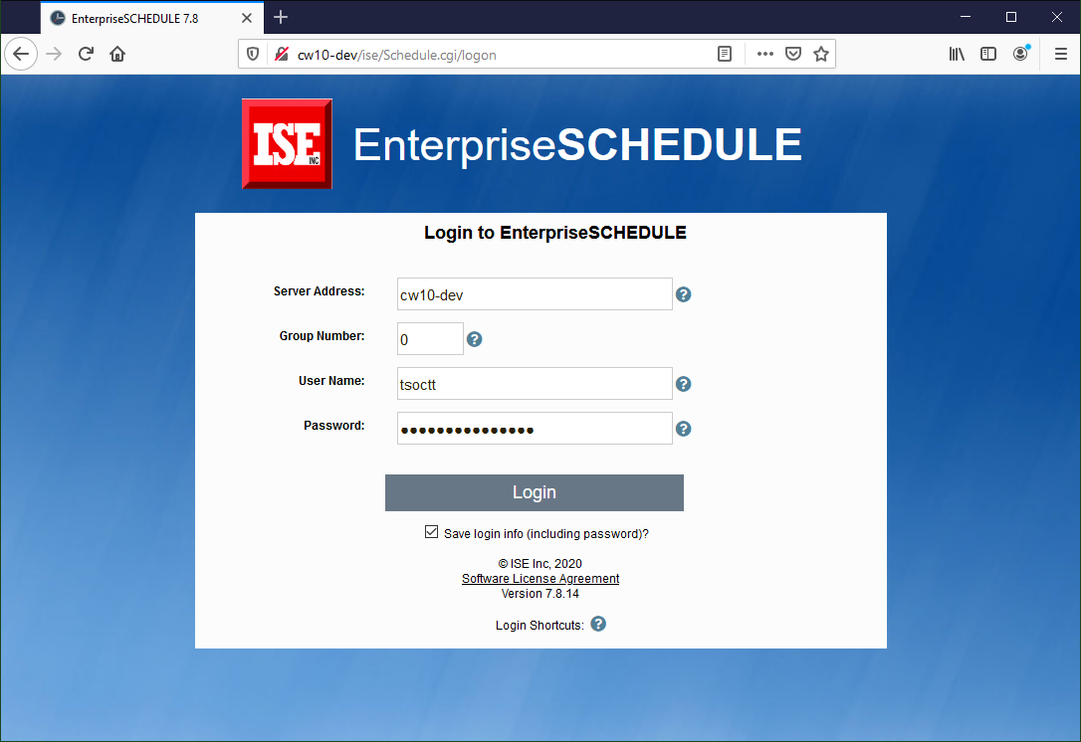Open a new browser tab
This screenshot has height=742, width=1081.
tap(281, 18)
